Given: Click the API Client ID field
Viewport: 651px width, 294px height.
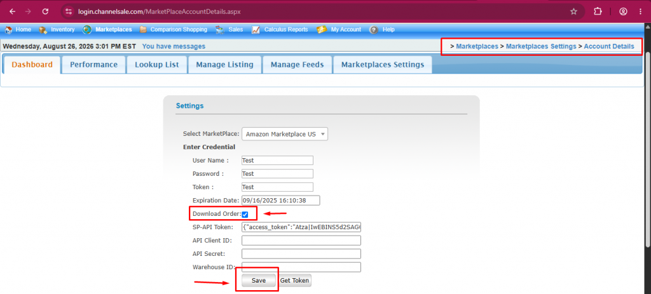Looking at the screenshot, I should pos(301,241).
